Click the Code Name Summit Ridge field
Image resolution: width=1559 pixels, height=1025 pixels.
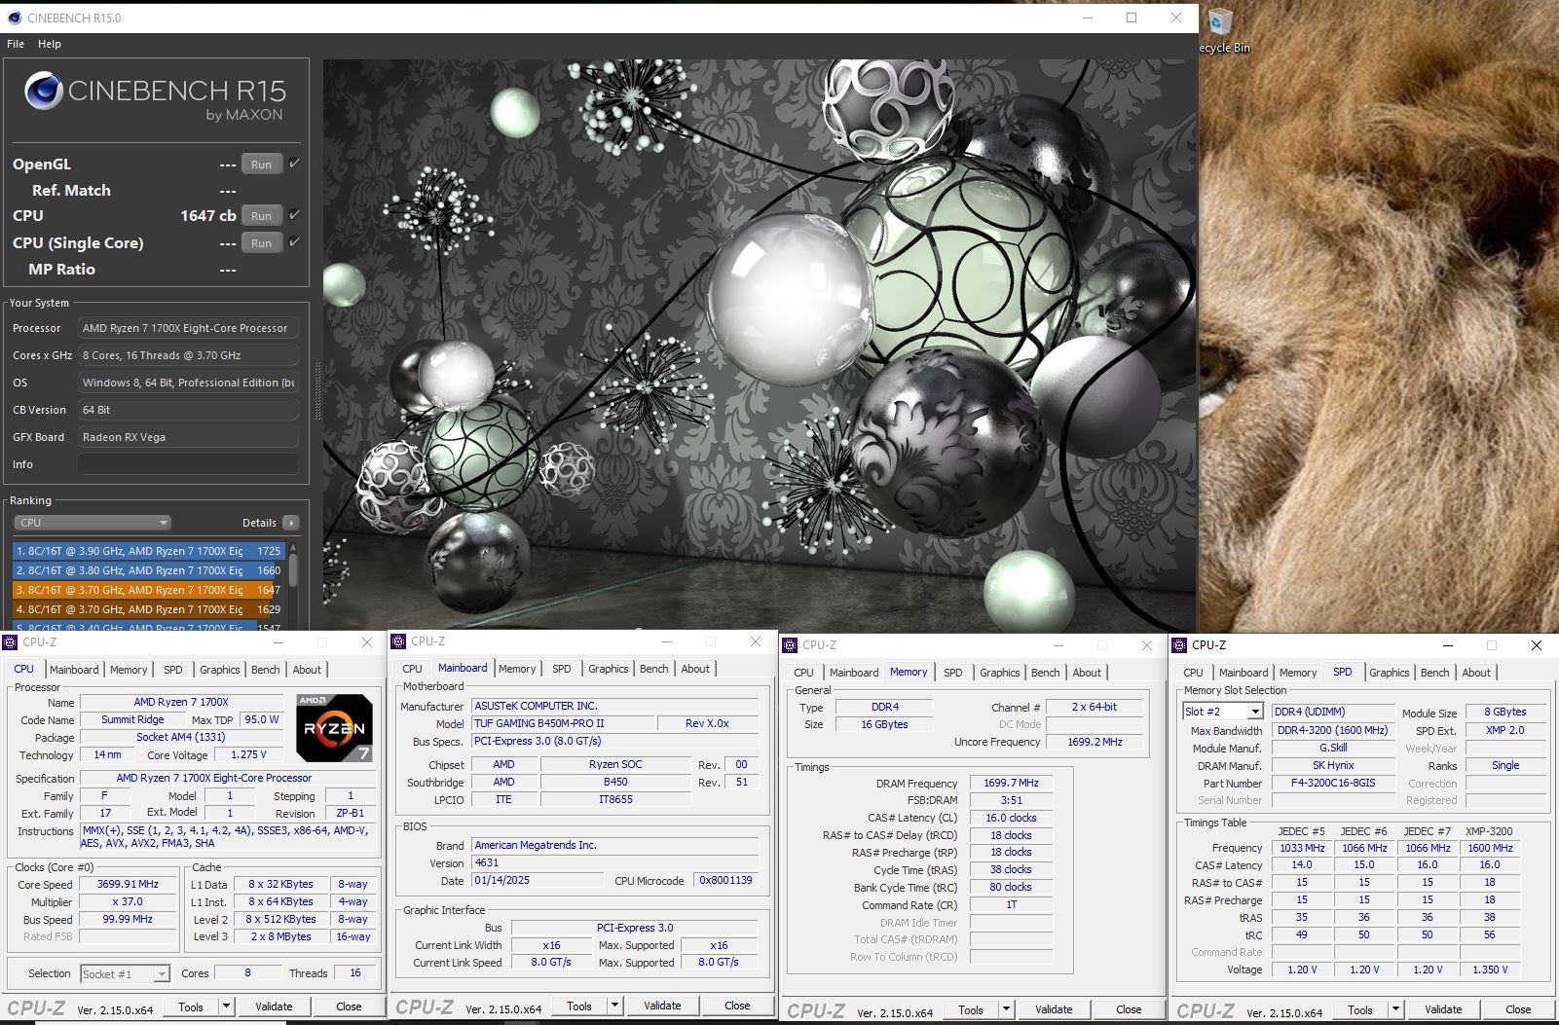(132, 719)
